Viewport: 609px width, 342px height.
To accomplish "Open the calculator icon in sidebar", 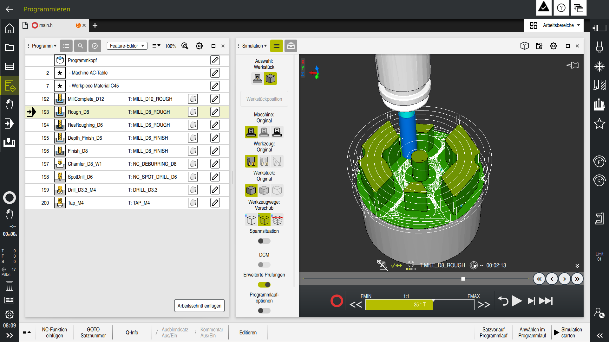I will 10,286.
